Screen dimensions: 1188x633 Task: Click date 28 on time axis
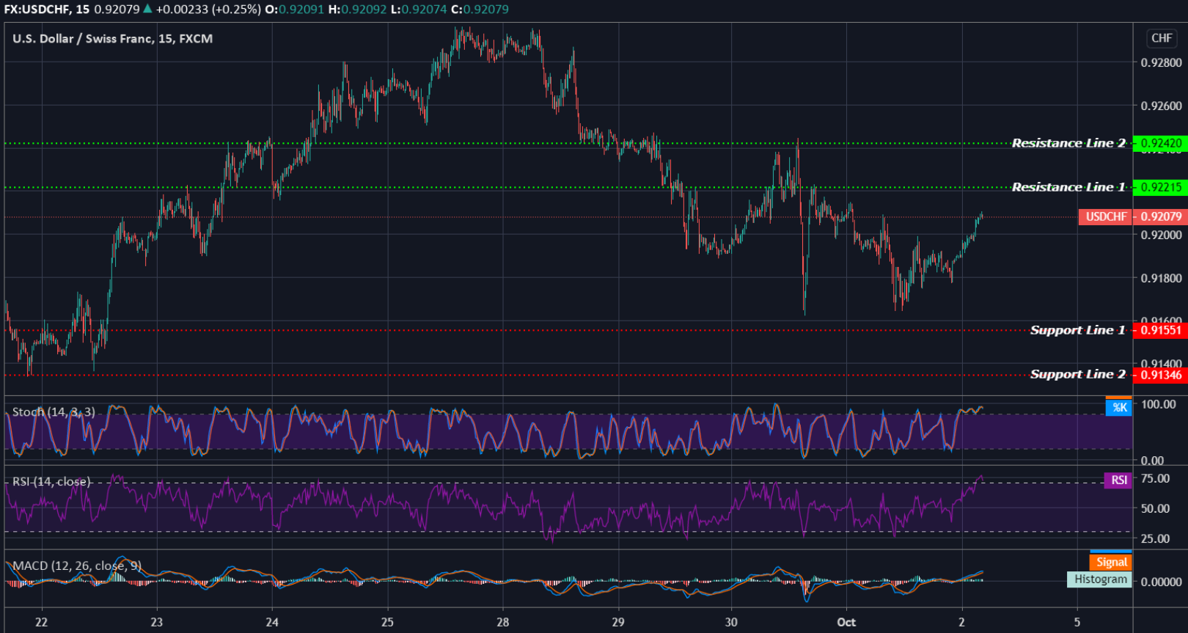pos(502,622)
